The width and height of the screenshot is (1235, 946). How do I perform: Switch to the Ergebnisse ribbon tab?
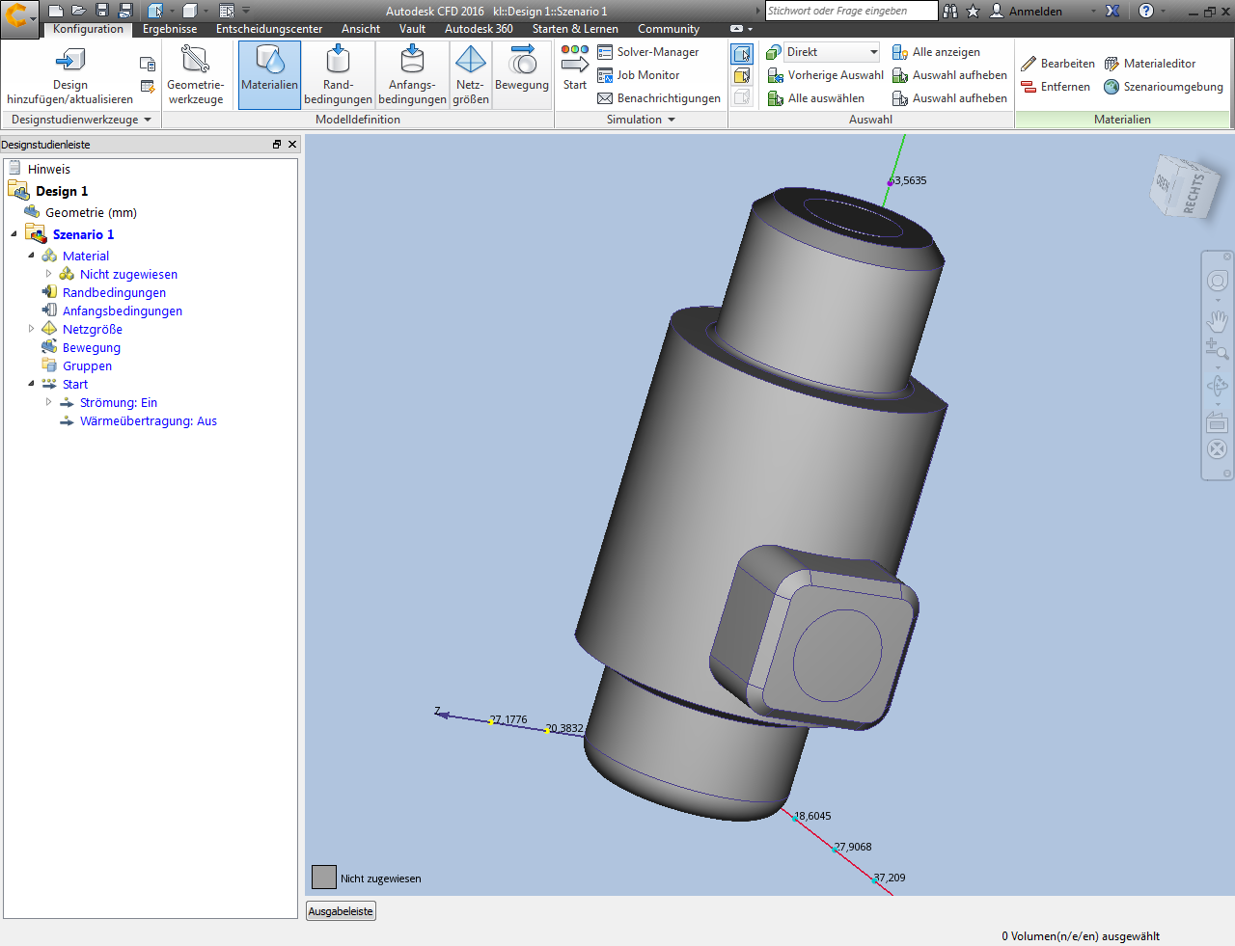pyautogui.click(x=170, y=29)
